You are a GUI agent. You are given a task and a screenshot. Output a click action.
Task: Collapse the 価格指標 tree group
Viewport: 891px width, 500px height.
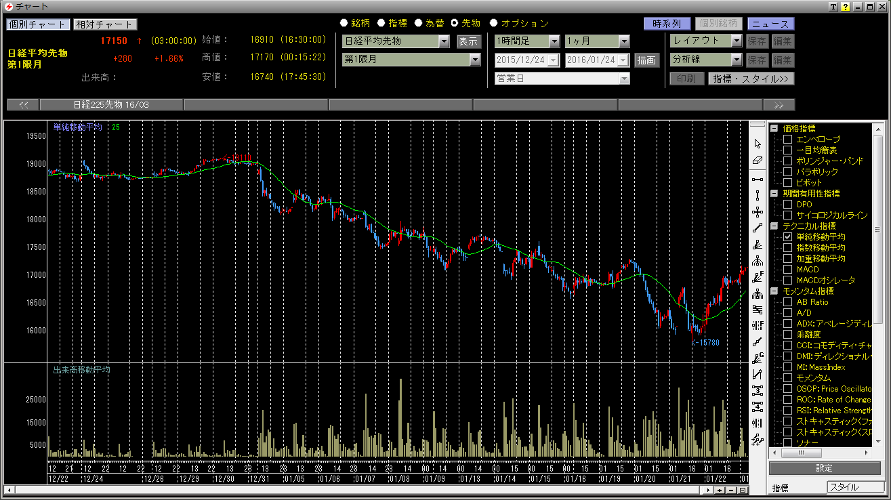pyautogui.click(x=774, y=128)
